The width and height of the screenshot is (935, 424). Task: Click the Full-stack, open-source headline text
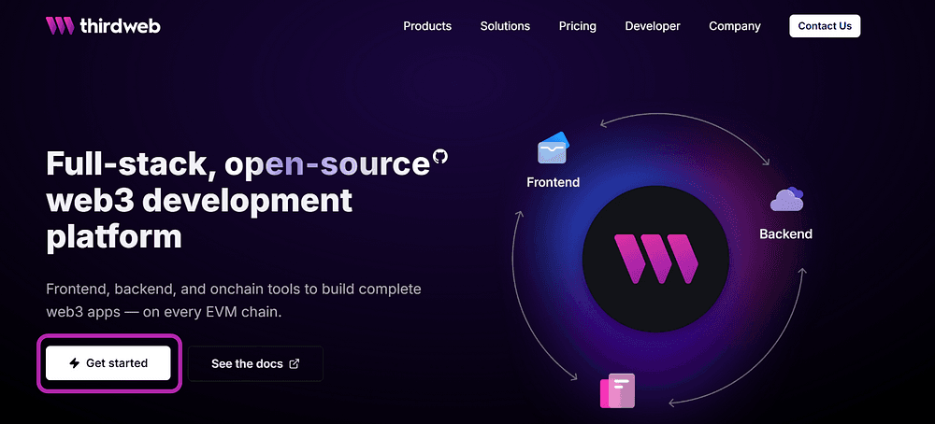tap(237, 163)
